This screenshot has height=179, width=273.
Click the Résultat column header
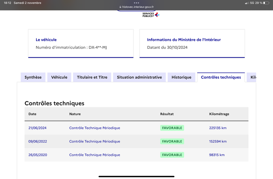coord(167,114)
